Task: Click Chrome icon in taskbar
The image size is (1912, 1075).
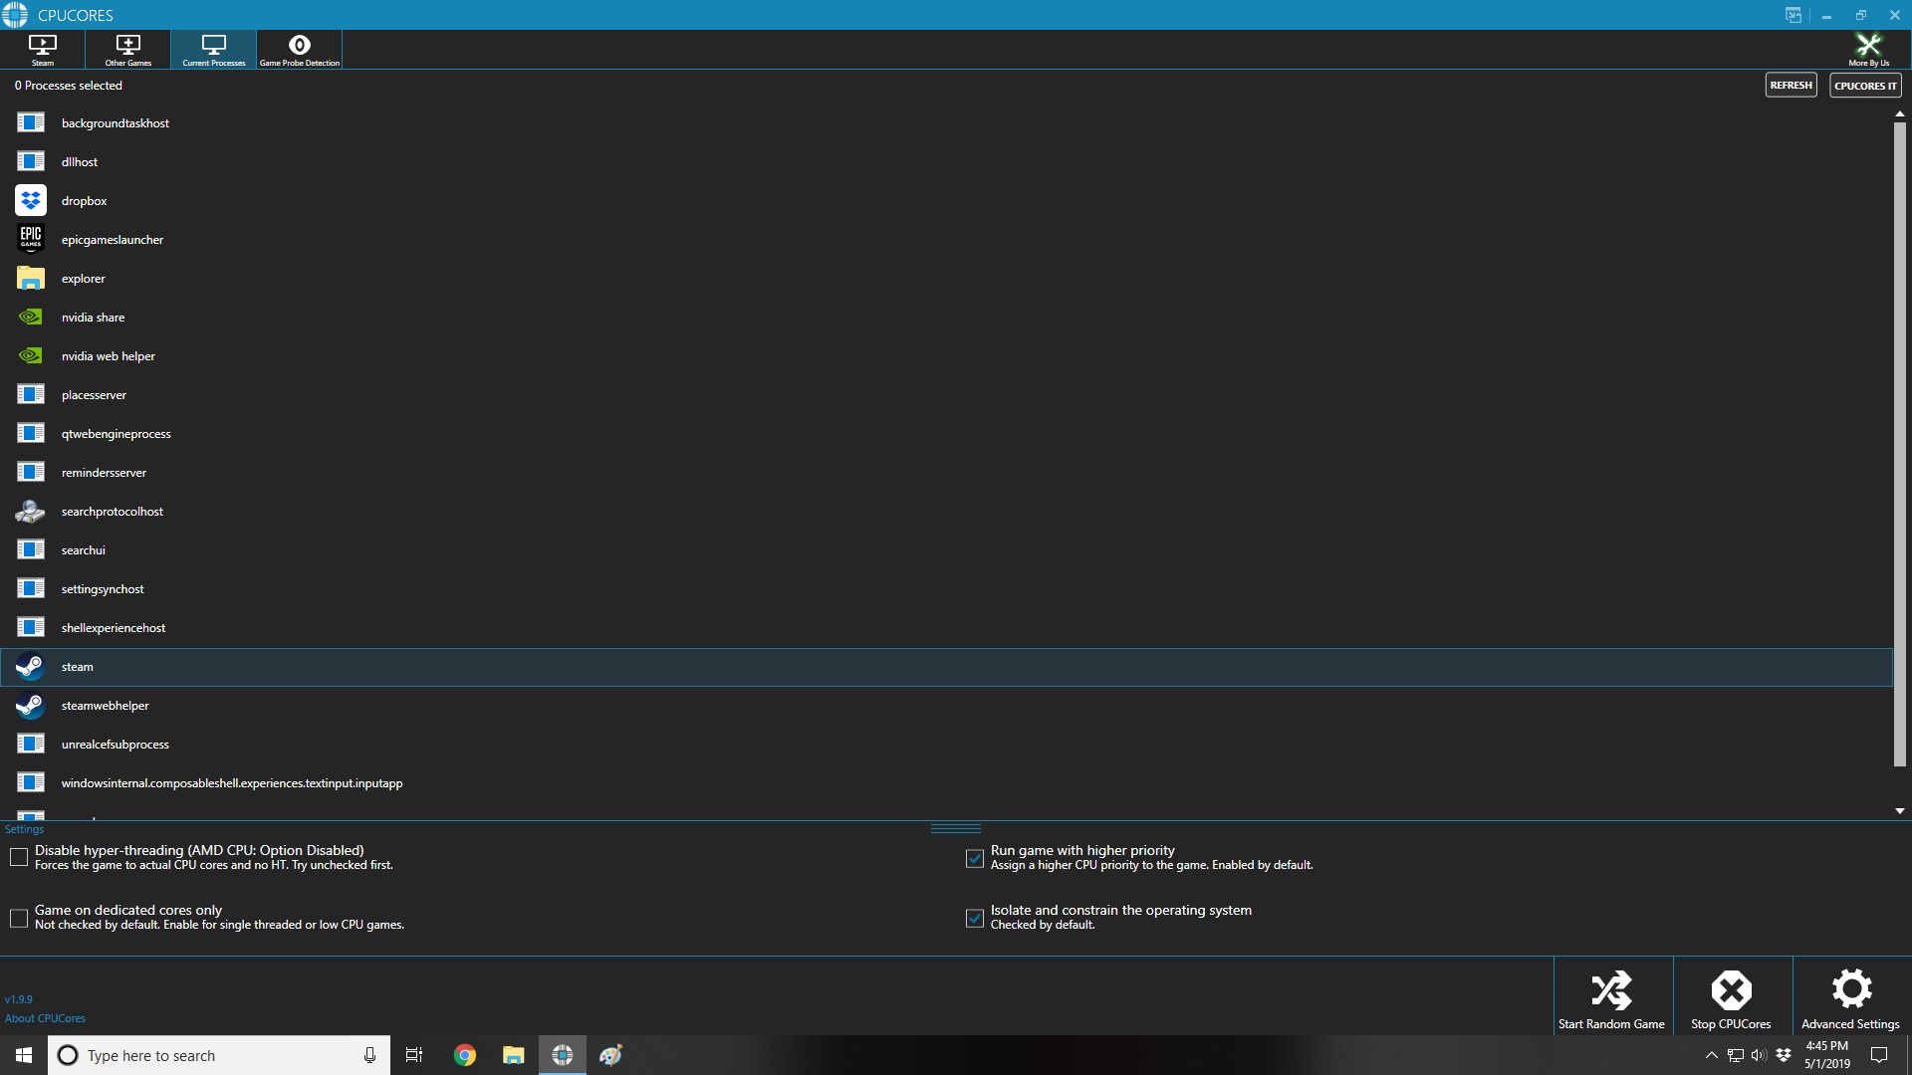Action: pos(465,1055)
